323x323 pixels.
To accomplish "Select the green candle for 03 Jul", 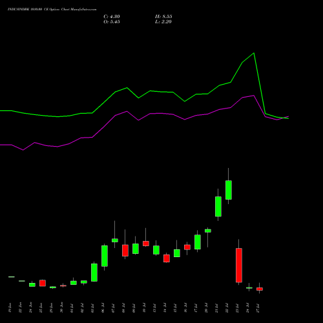I will click(x=94, y=273).
